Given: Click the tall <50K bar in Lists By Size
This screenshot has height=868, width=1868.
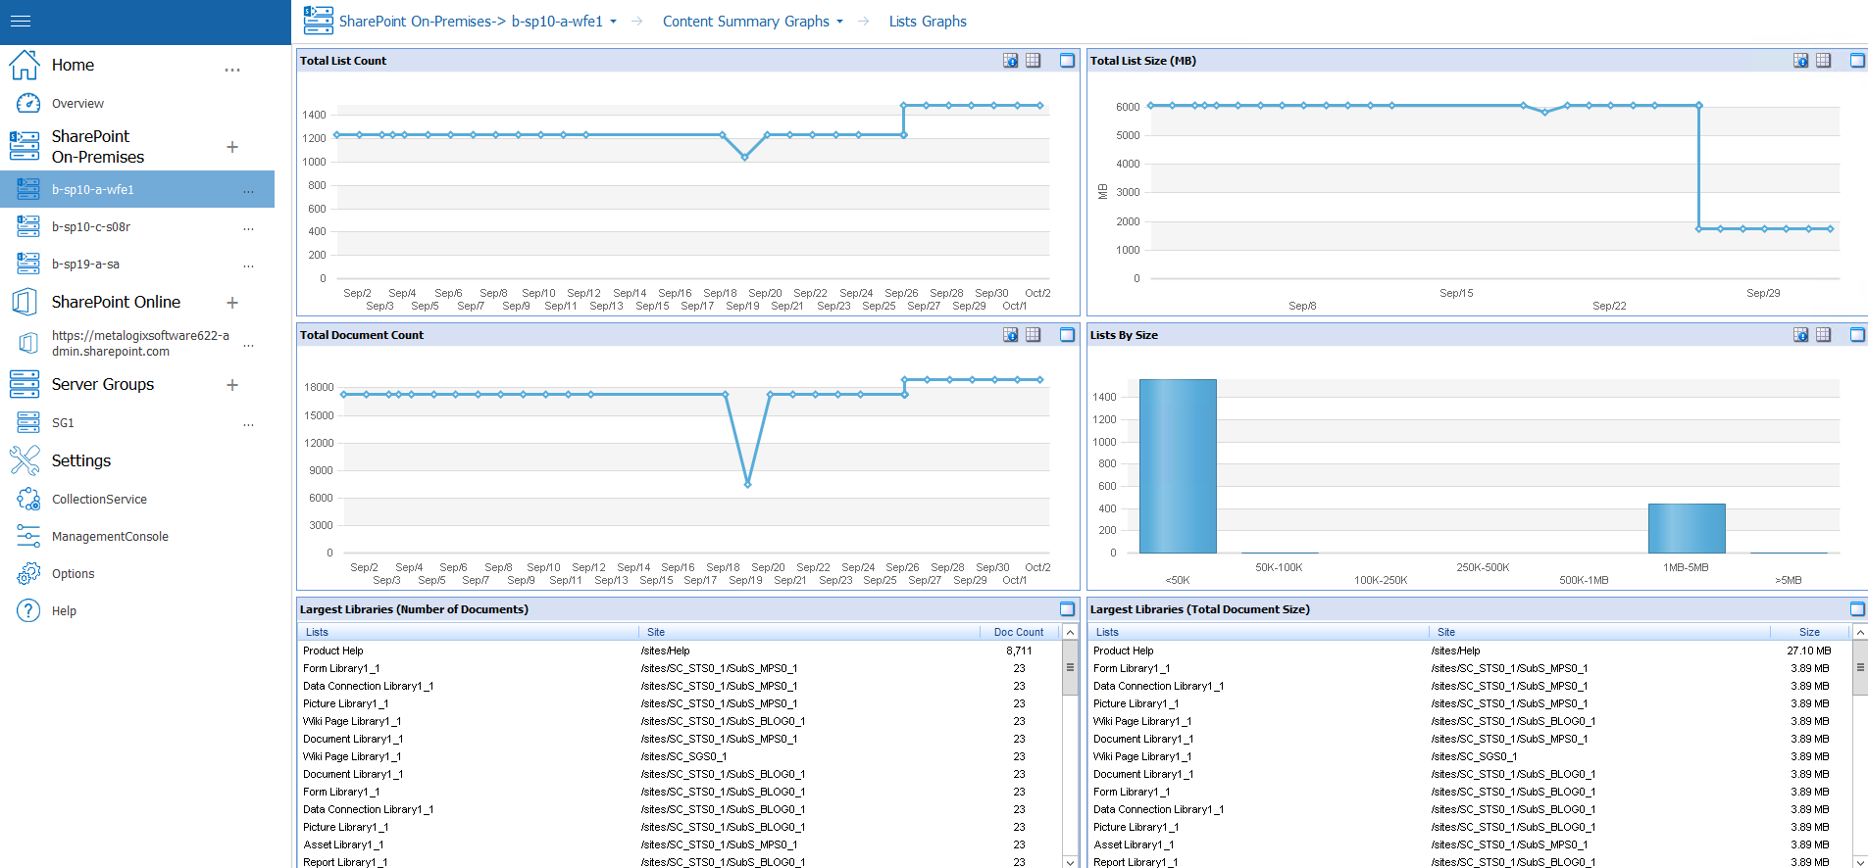Looking at the screenshot, I should 1177,466.
